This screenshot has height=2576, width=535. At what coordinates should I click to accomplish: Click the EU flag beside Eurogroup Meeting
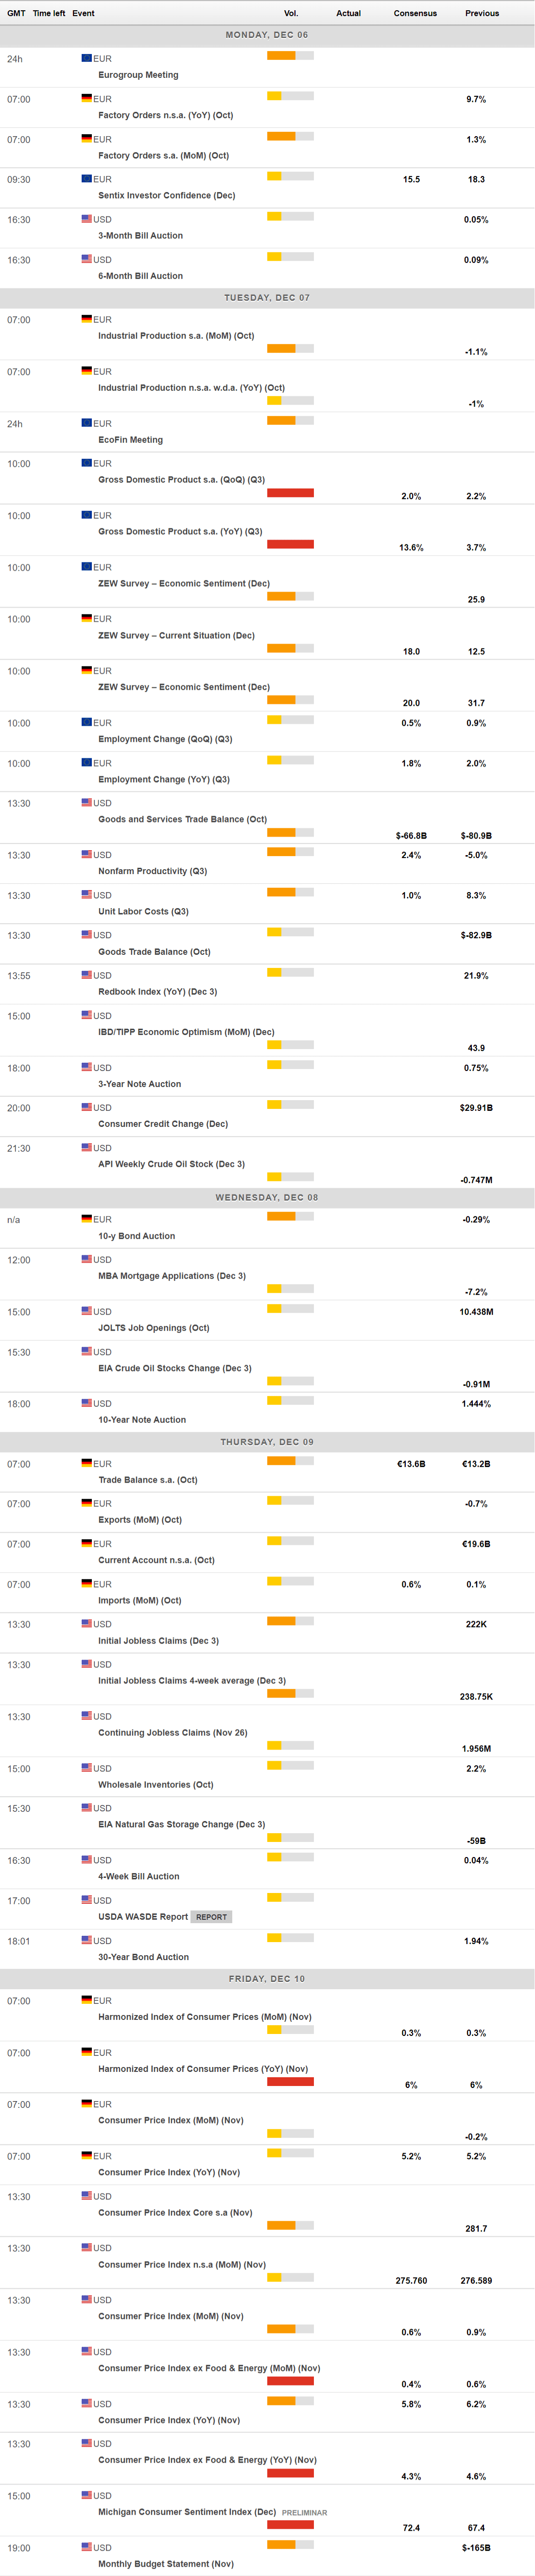click(x=87, y=58)
